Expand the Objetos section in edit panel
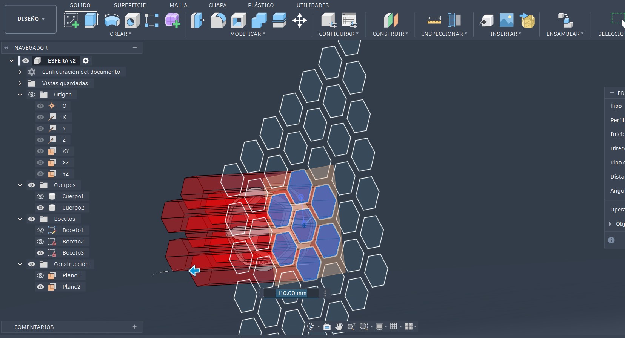The image size is (625, 338). tap(610, 224)
